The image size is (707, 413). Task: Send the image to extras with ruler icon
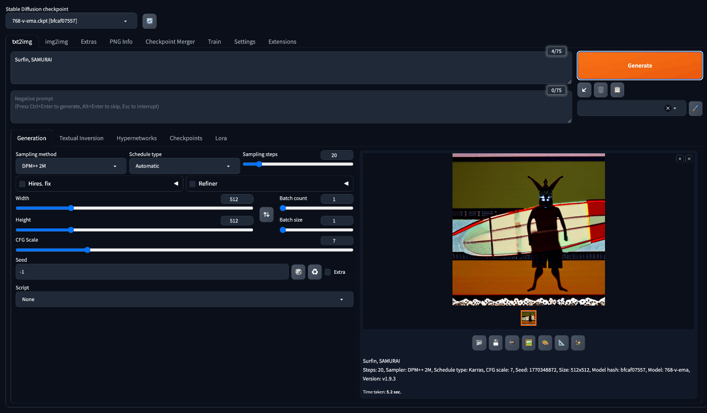(562, 343)
